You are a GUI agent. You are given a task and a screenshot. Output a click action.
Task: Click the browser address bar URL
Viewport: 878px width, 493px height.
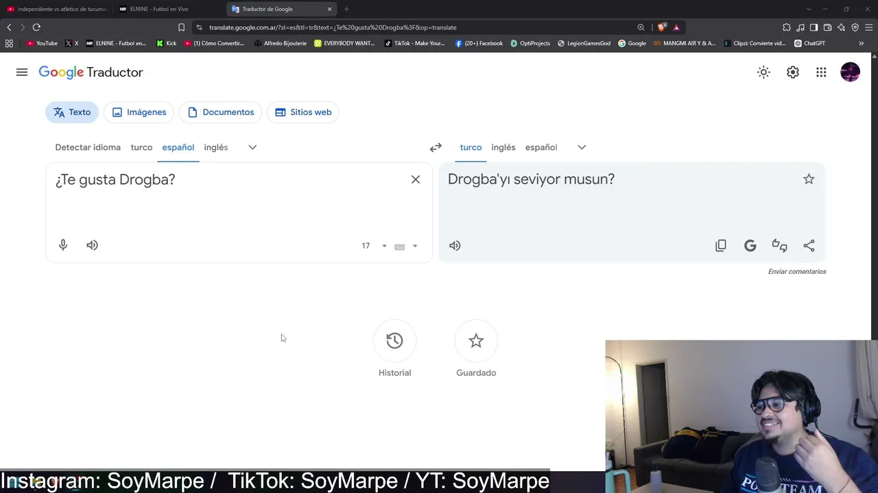pos(333,27)
